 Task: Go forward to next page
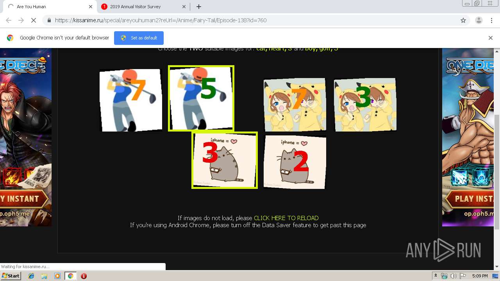21,20
